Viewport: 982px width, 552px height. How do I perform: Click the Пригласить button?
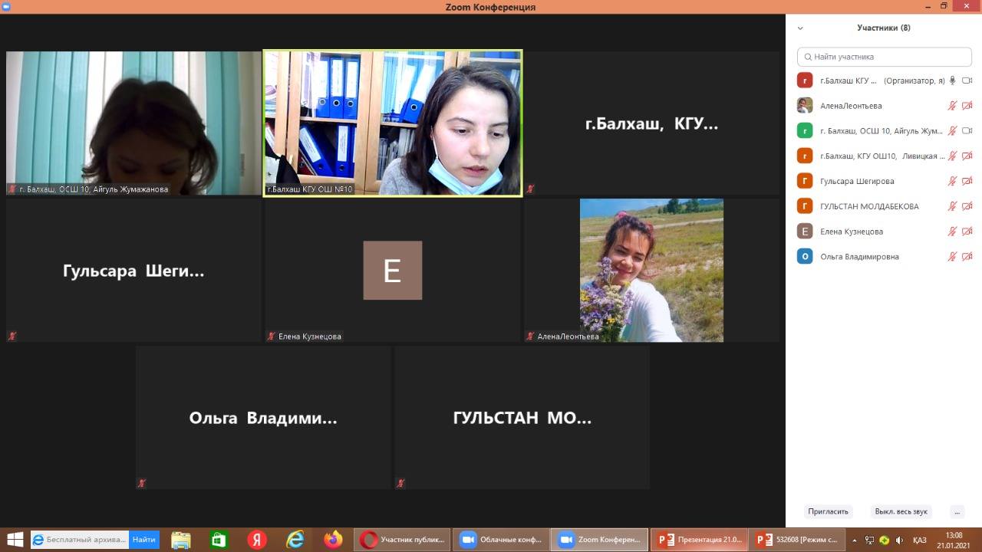[x=828, y=511]
